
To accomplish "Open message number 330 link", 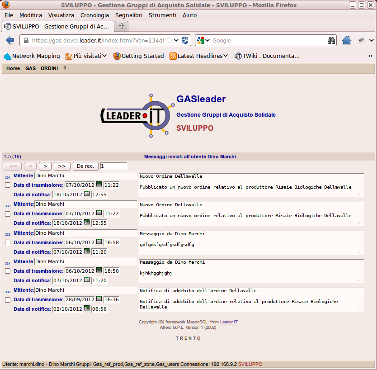I will point(8,292).
